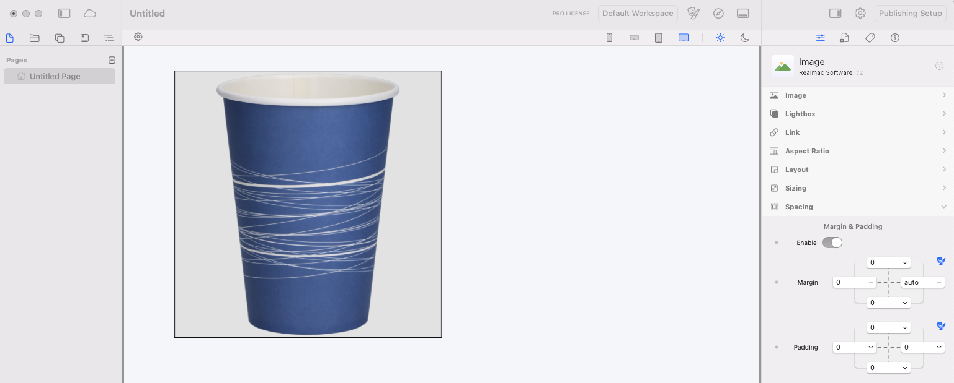Open the compass preview icon
Screen dimensions: 954x383
click(718, 14)
